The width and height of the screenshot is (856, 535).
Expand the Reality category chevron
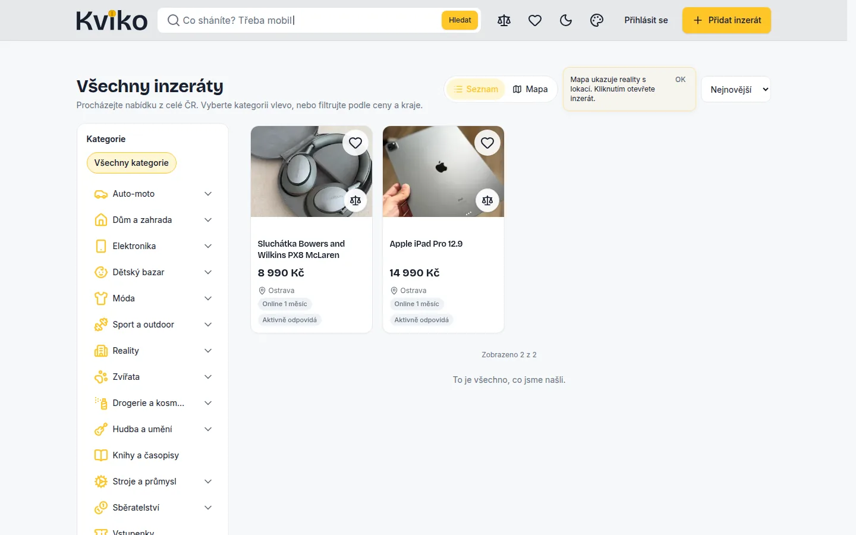coord(208,351)
